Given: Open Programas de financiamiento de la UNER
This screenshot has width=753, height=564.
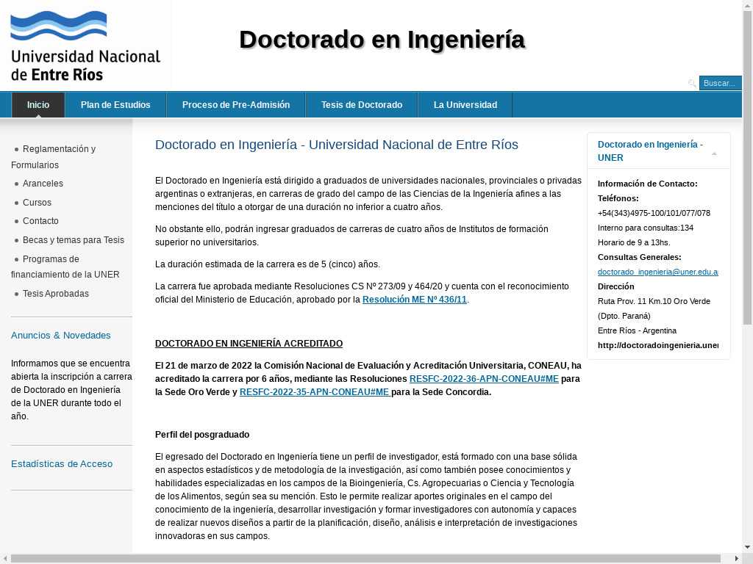Looking at the screenshot, I should (65, 267).
